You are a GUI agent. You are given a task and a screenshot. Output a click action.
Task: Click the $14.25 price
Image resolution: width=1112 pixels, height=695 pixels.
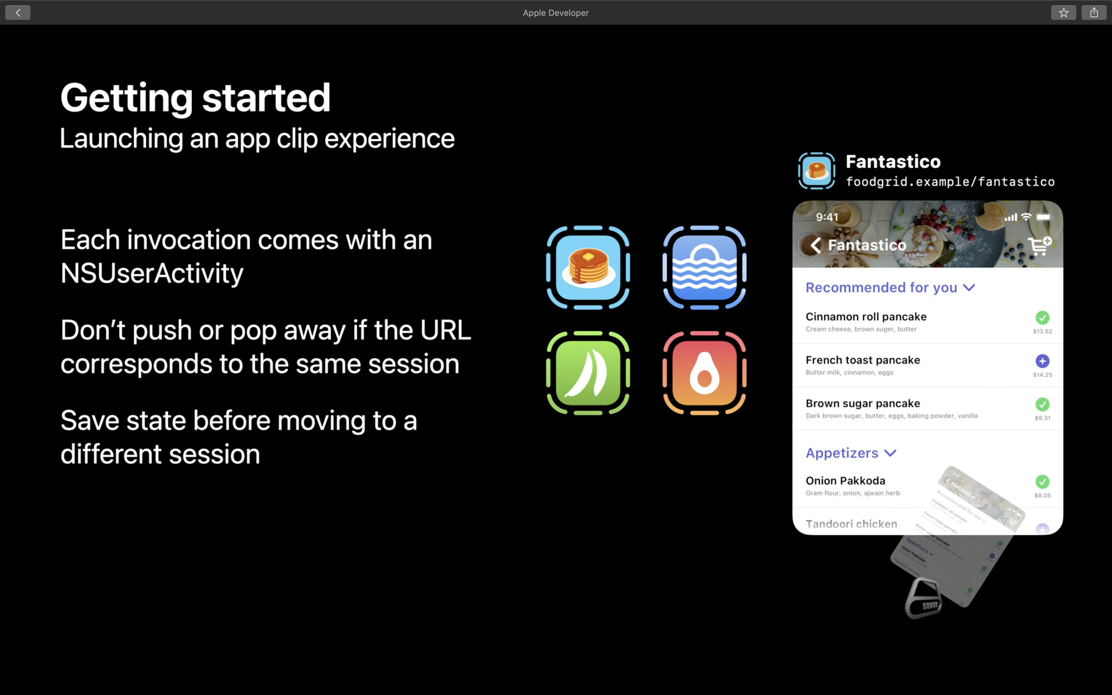pos(1042,375)
